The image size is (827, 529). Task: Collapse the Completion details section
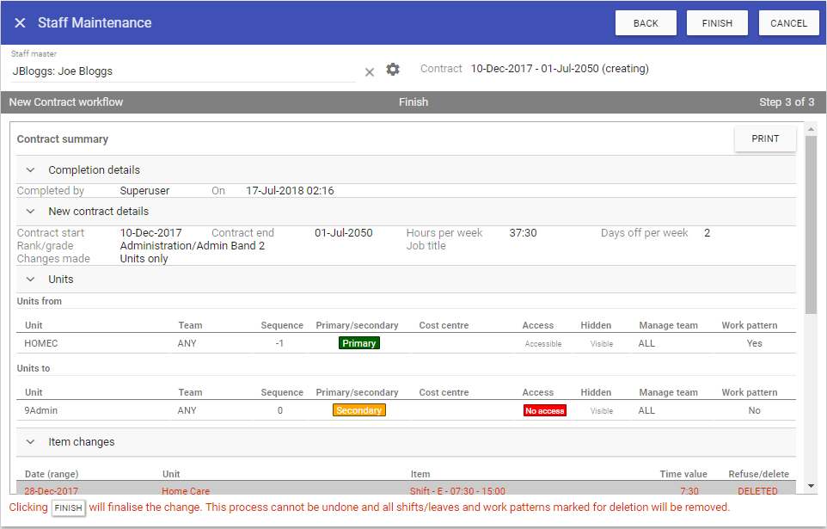(31, 170)
